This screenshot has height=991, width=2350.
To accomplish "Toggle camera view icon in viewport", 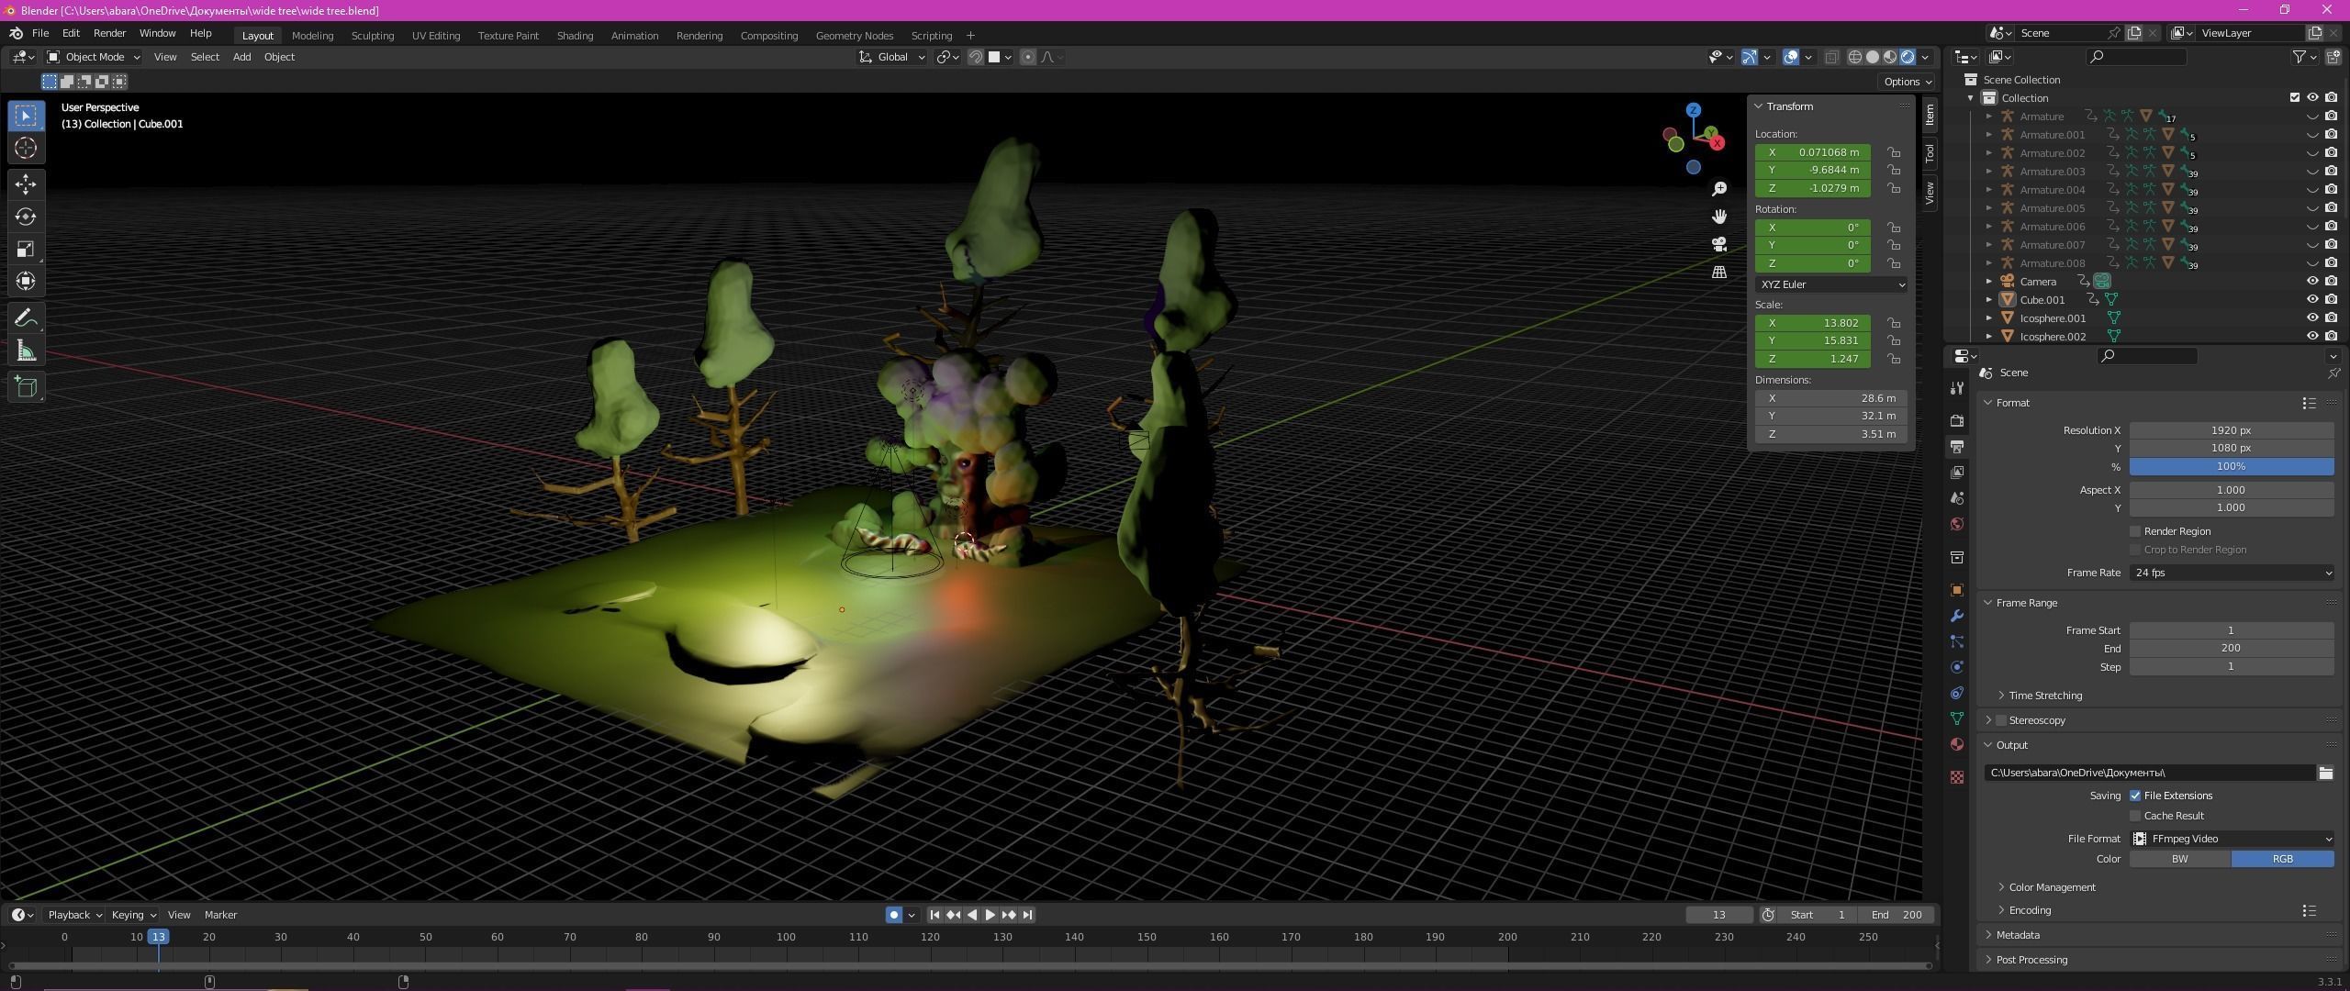I will coord(1719,244).
